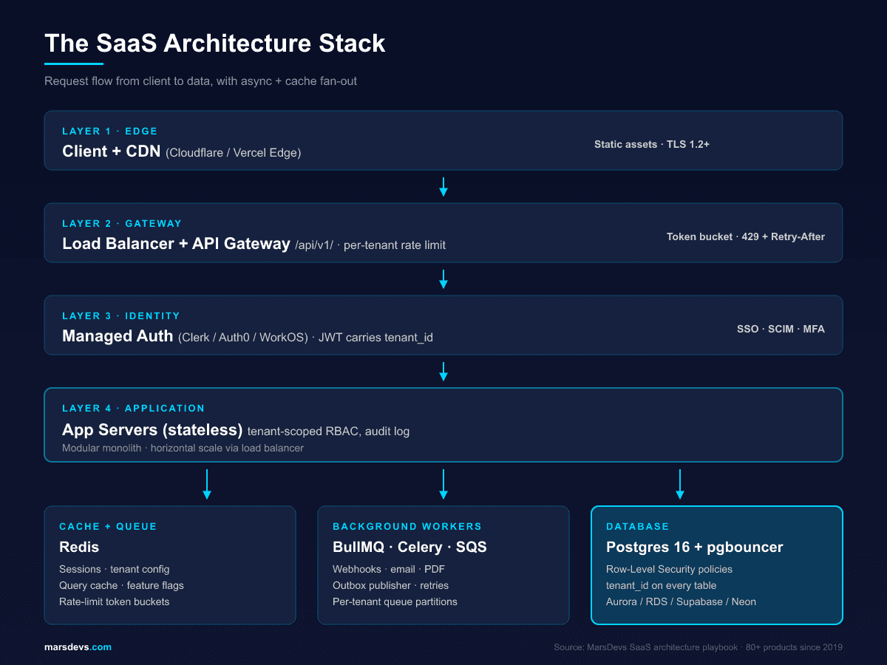Click the 'Redis' heading
Screen dimensions: 887x665
pyautogui.click(x=79, y=548)
